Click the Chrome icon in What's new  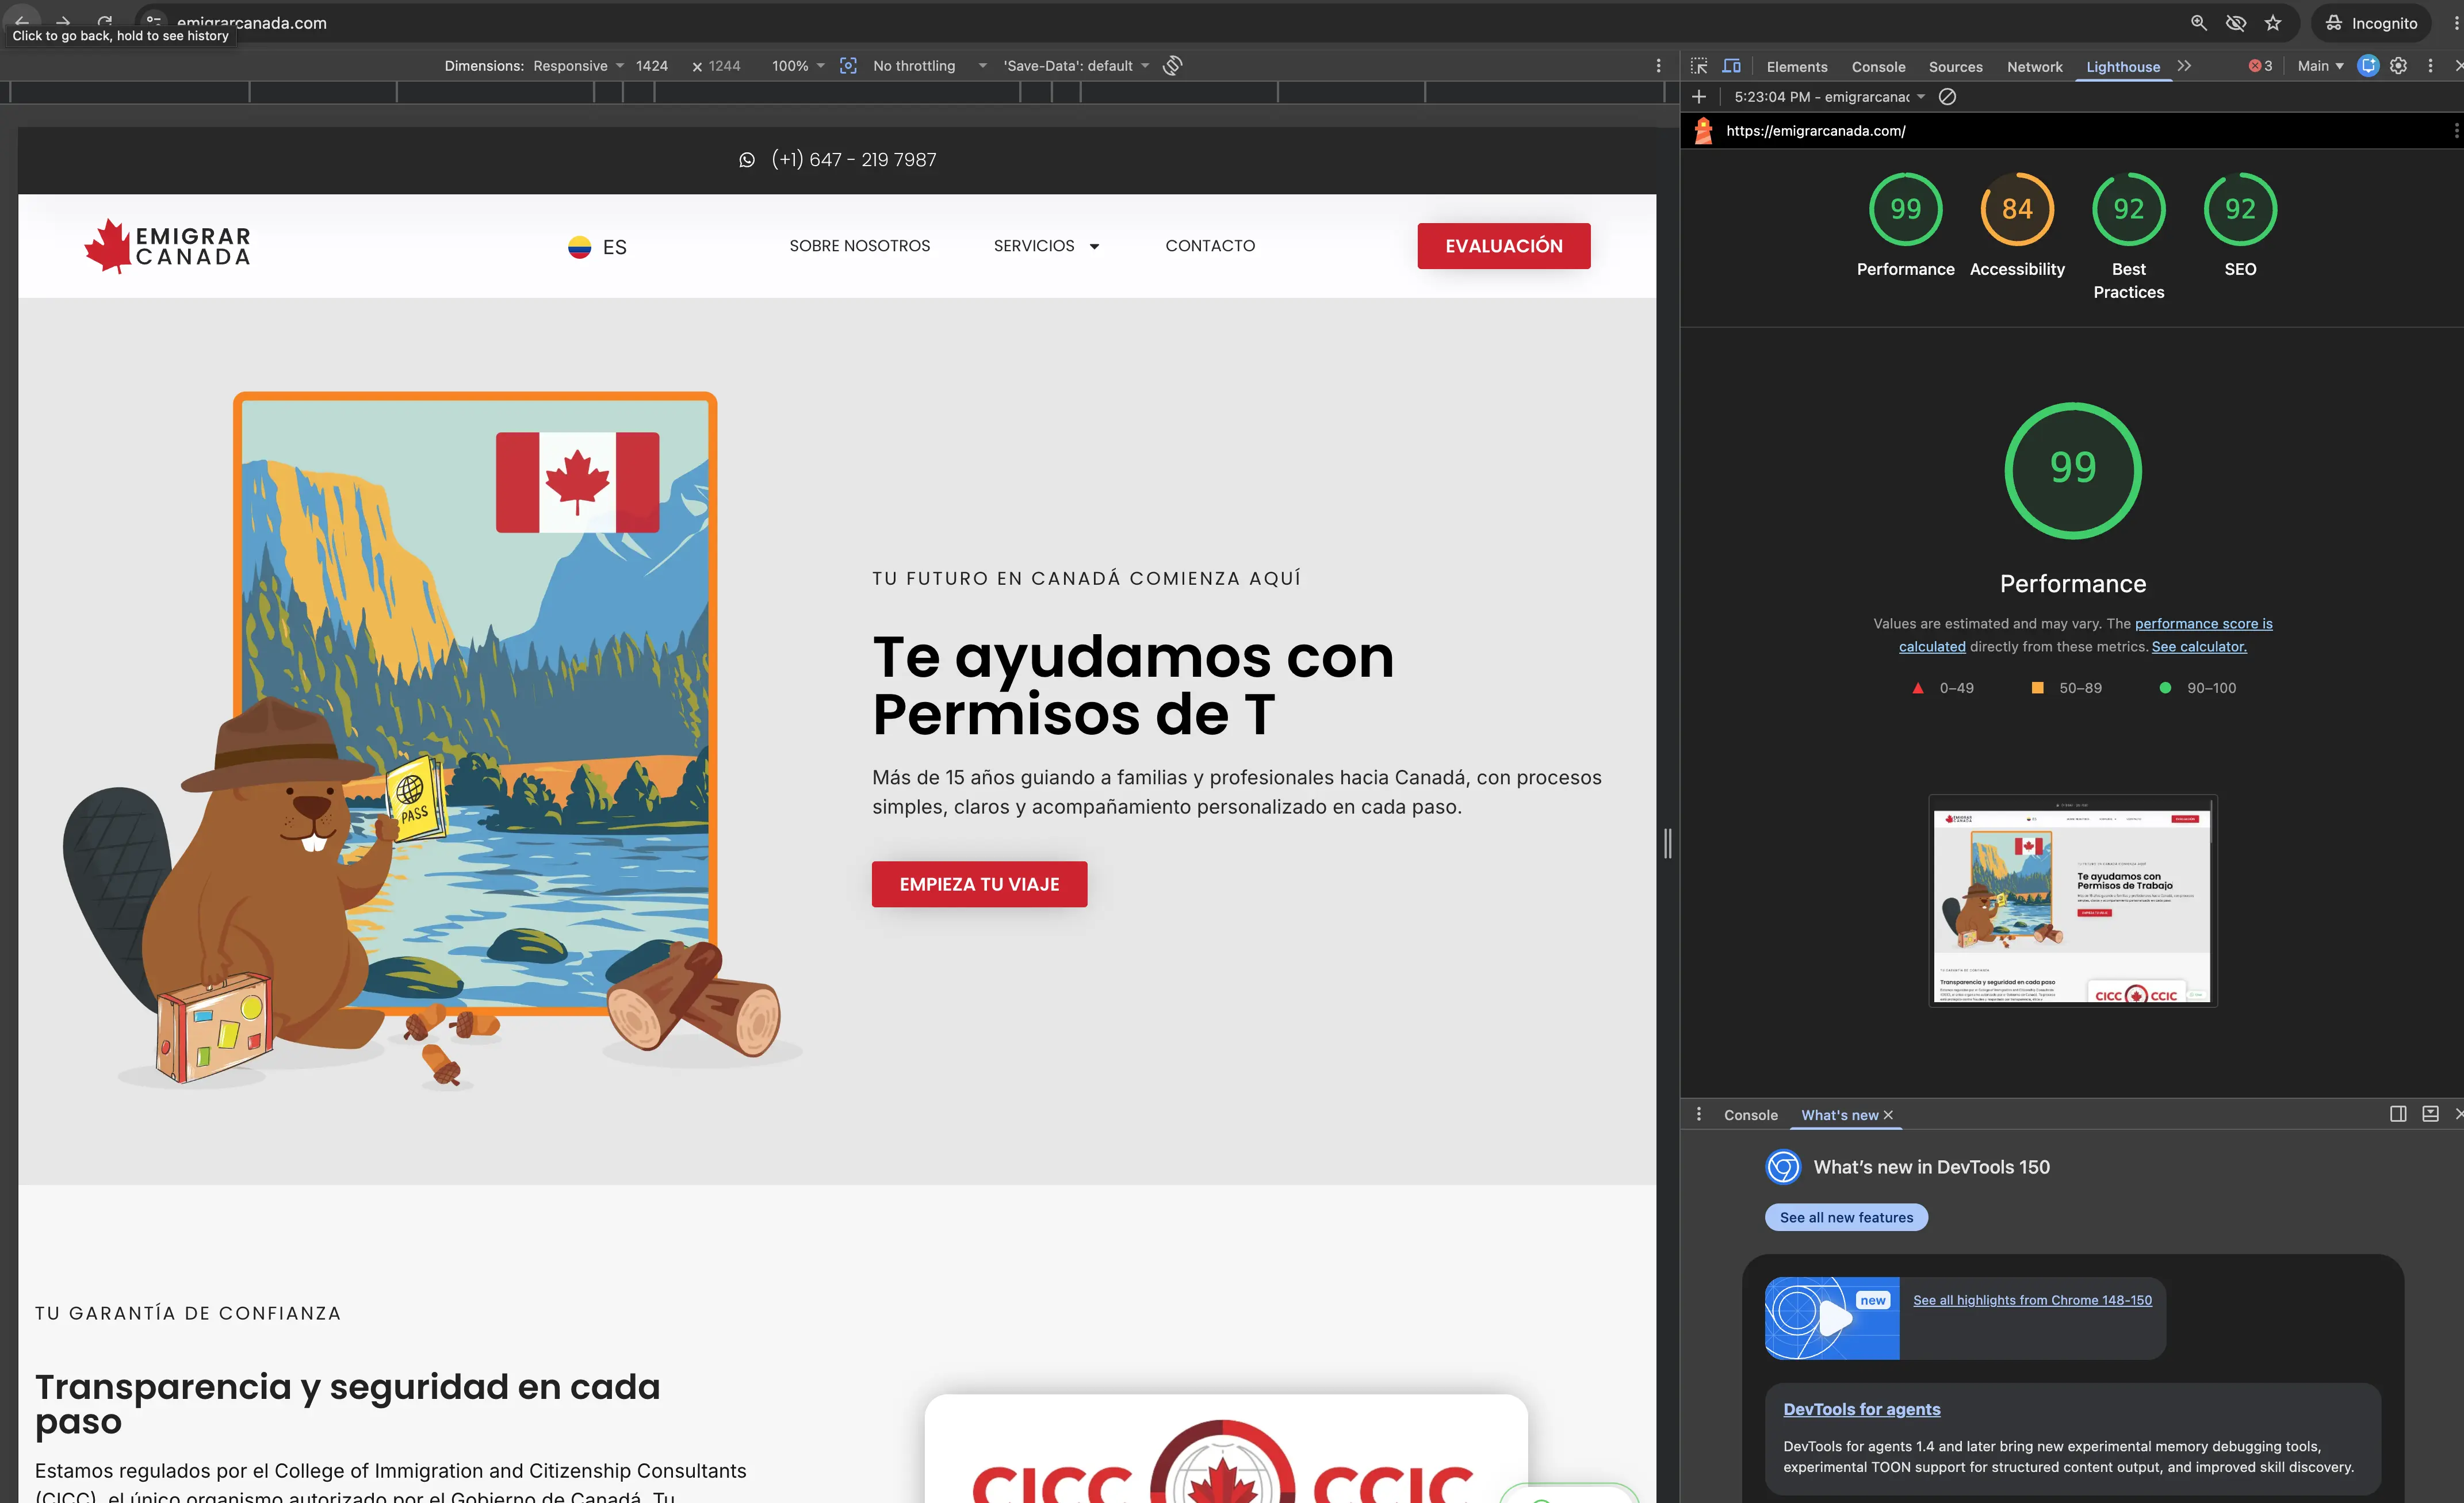(x=1783, y=1167)
